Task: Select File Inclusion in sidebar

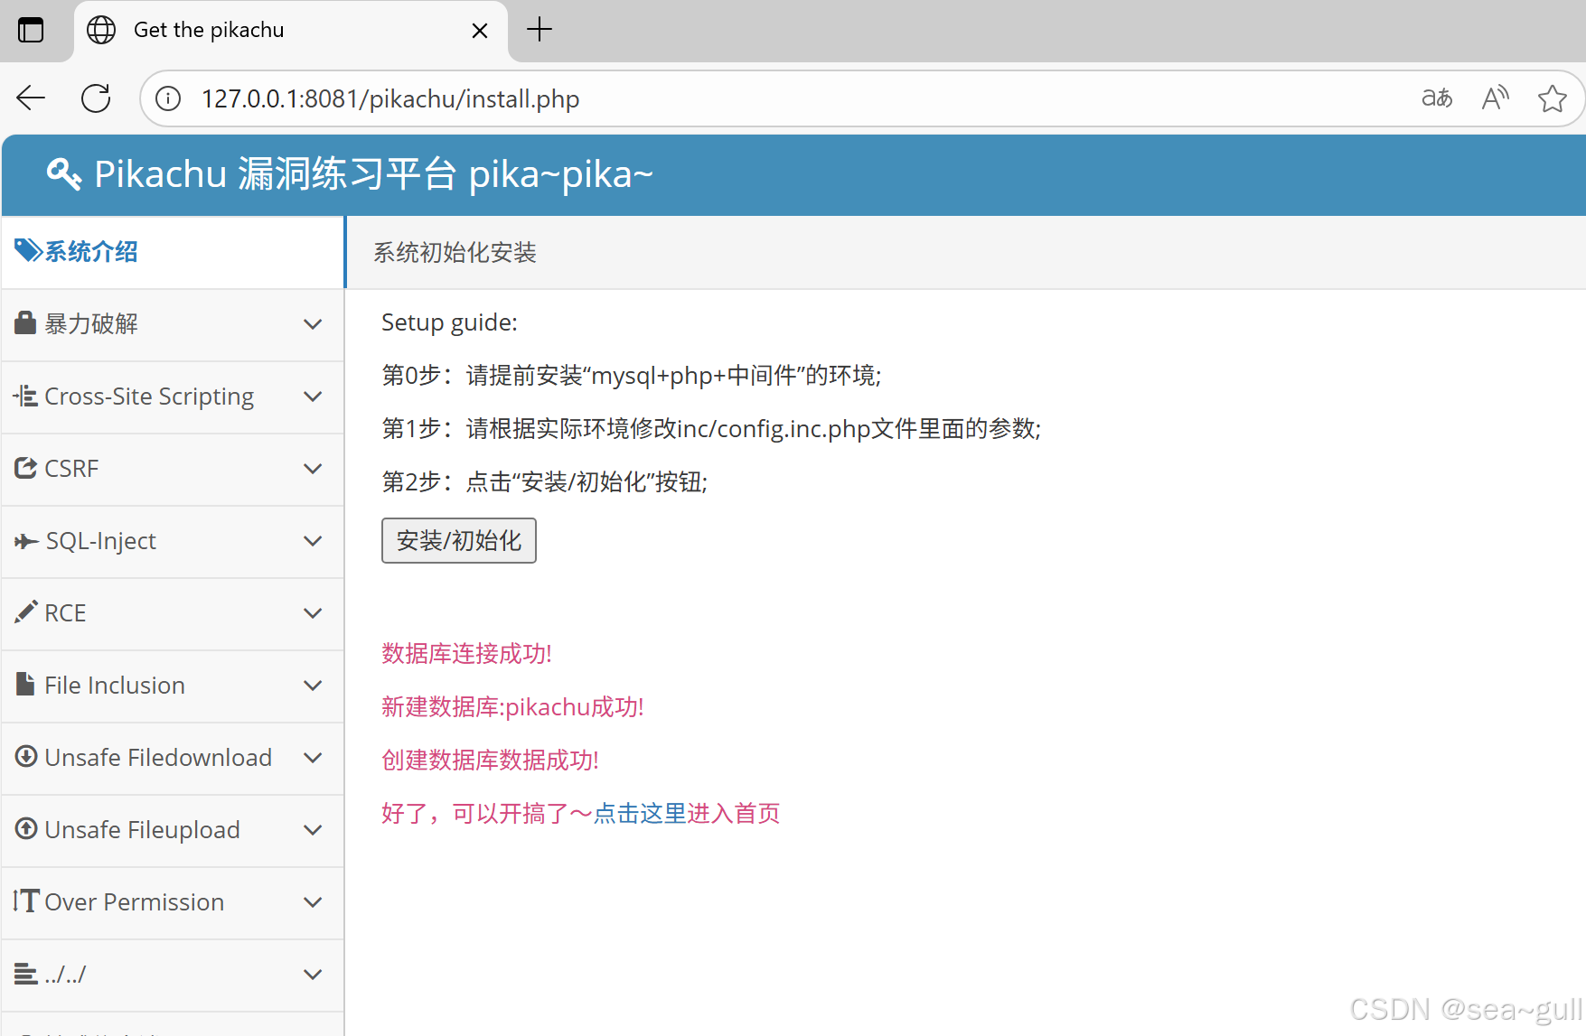Action: (x=173, y=686)
